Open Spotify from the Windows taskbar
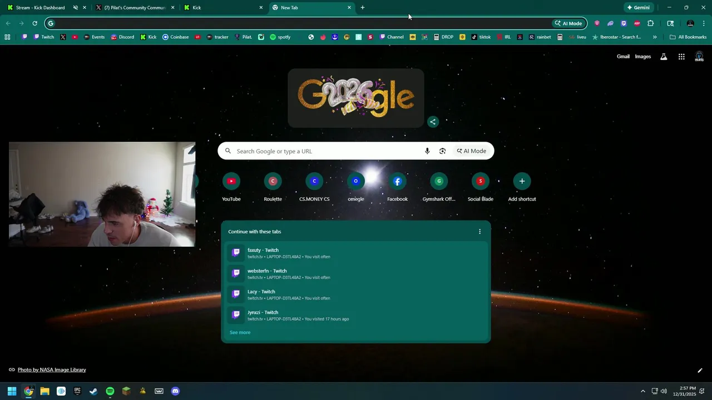Image resolution: width=712 pixels, height=400 pixels. click(x=110, y=391)
